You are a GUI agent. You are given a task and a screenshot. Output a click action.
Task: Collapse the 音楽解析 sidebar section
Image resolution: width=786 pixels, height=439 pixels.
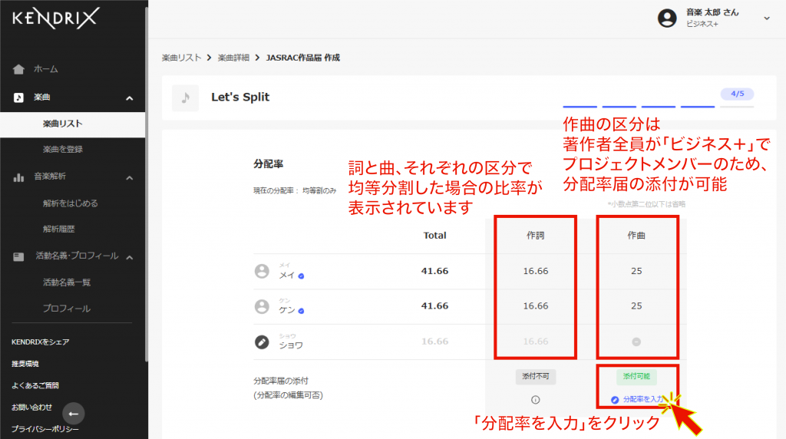coord(129,178)
